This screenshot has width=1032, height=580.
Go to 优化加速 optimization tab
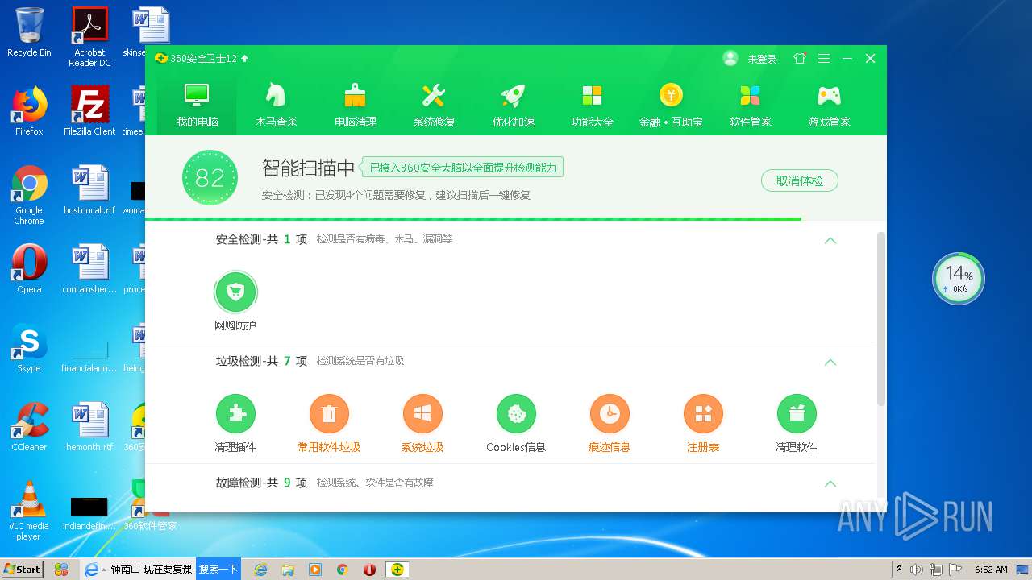[x=513, y=105]
